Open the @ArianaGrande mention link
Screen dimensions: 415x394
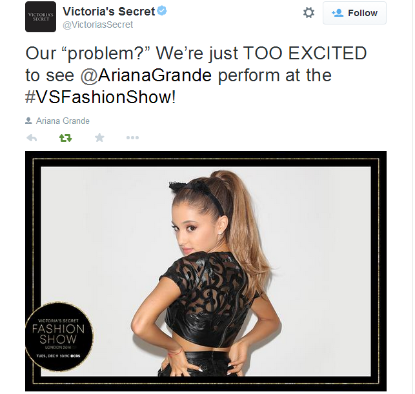[x=146, y=75]
